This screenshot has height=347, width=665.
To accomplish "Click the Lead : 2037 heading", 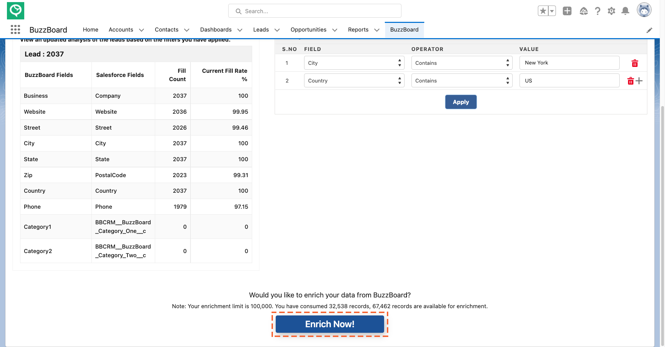I will 44,54.
